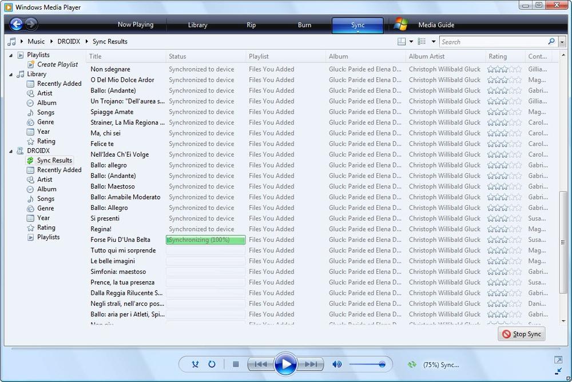Toggle repeat mode on
The height and width of the screenshot is (382, 572).
tap(212, 364)
